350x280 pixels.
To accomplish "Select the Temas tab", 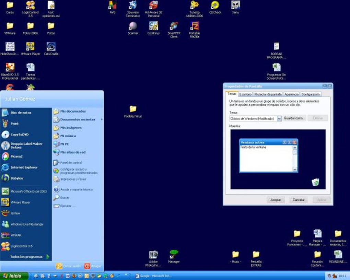I will [x=232, y=94].
